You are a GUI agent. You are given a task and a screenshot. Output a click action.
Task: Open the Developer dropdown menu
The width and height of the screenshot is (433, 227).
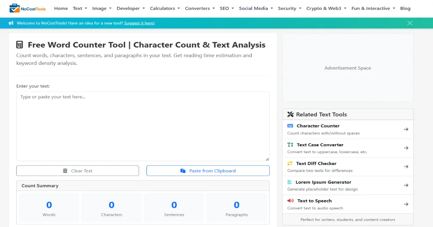(131, 8)
